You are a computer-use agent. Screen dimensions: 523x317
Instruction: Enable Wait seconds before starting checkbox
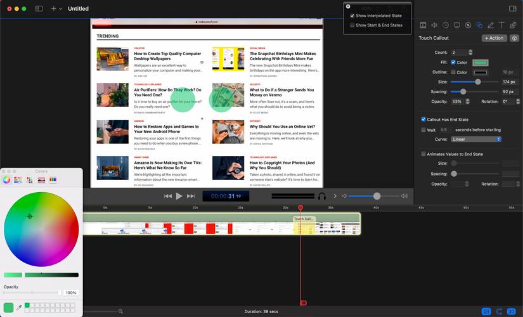423,130
